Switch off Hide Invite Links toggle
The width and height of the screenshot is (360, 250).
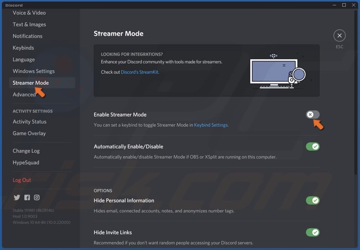coord(313,232)
